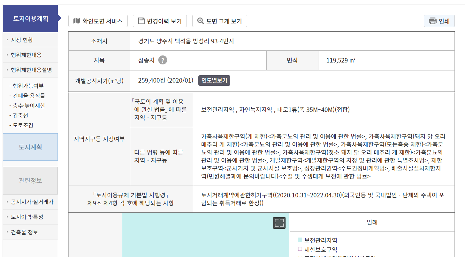Click the 연도별보기 button
The image size is (465, 257).
pos(214,81)
